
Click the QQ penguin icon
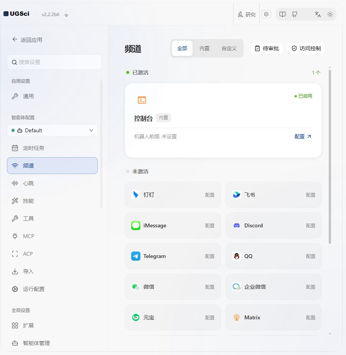pos(237,256)
